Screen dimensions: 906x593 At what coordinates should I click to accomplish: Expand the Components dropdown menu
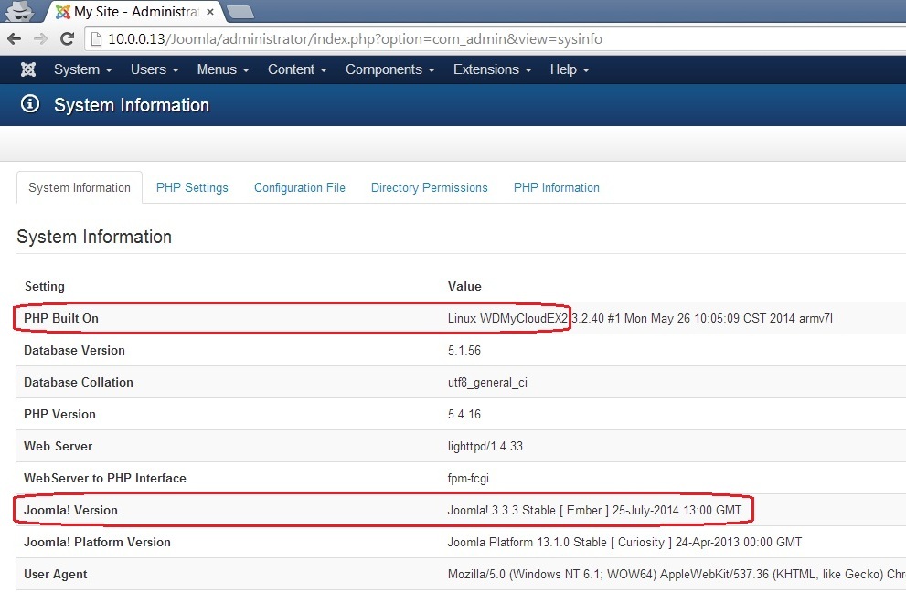390,69
